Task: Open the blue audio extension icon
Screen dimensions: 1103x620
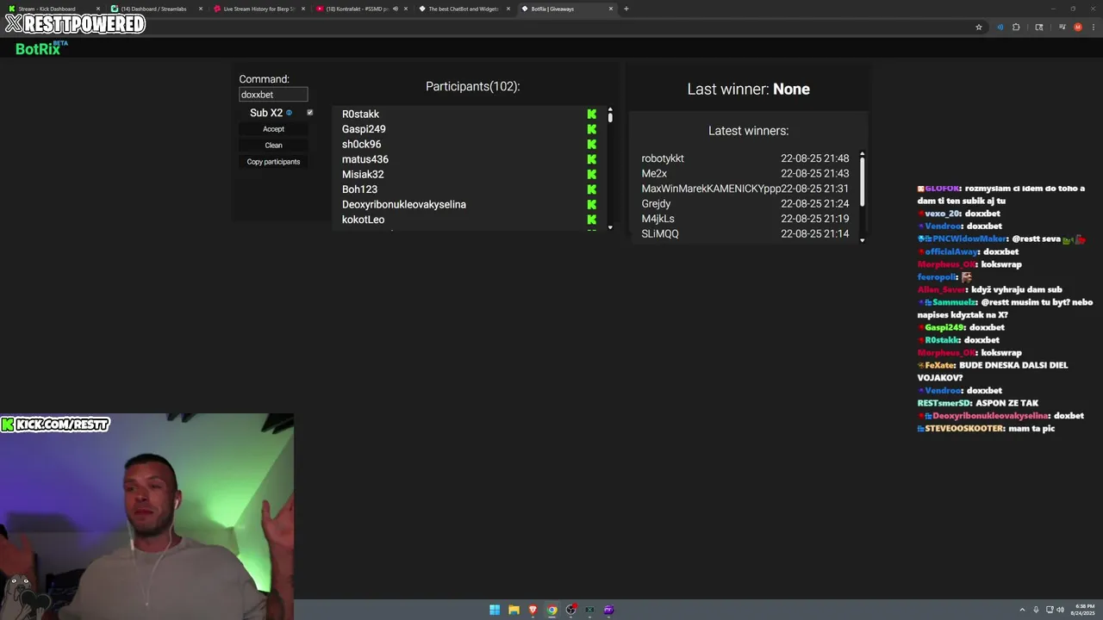Action: click(x=1000, y=27)
